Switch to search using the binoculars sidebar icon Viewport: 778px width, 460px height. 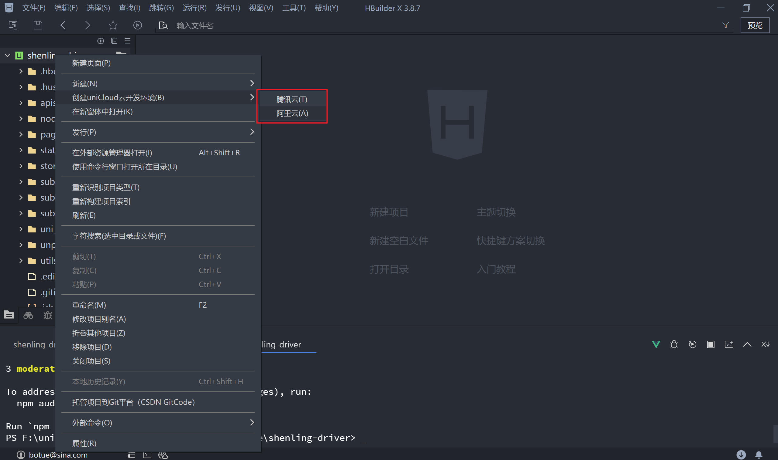(x=28, y=315)
